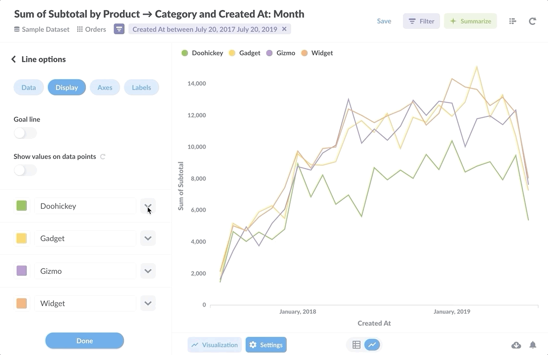Click the download results cloud icon
548x355 pixels.
tap(516, 345)
